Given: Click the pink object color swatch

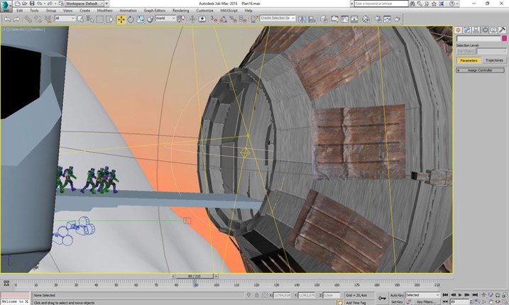Looking at the screenshot, I should coord(504,38).
